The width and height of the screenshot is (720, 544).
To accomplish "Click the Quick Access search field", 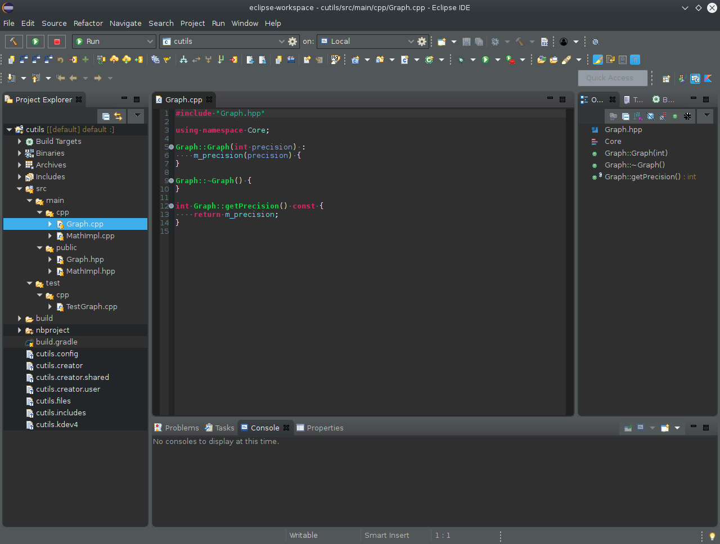I will [x=612, y=78].
